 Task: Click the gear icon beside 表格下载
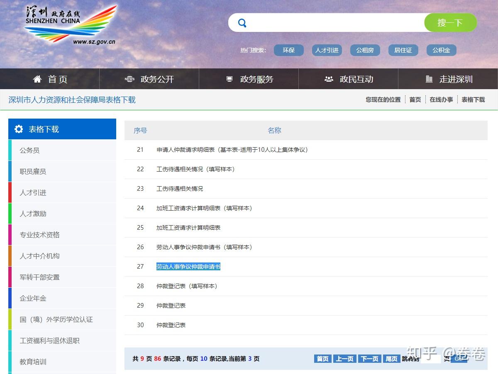(x=19, y=129)
